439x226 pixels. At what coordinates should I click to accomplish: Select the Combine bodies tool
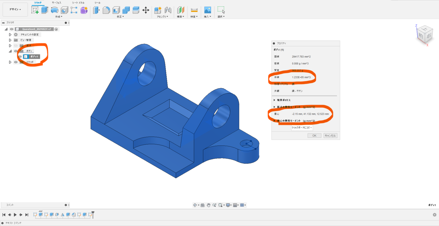126,10
